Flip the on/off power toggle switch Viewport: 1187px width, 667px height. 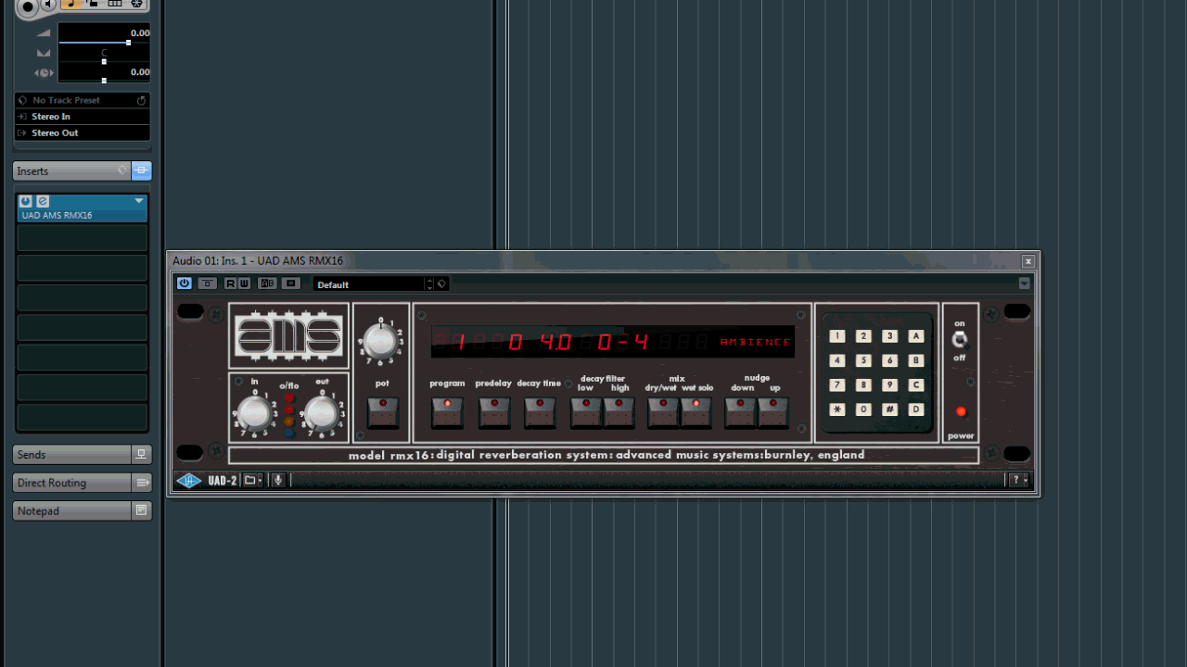(960, 340)
